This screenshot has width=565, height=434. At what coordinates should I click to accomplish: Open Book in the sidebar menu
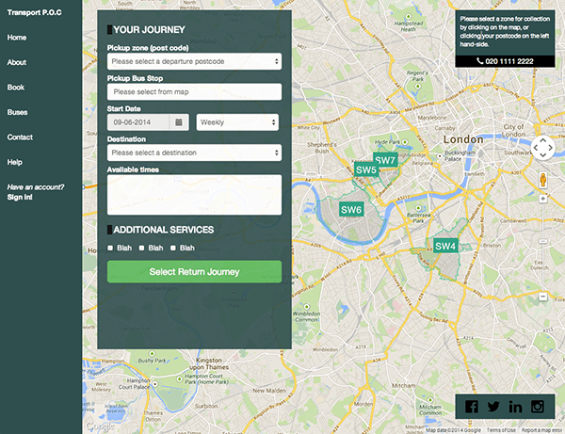click(16, 88)
